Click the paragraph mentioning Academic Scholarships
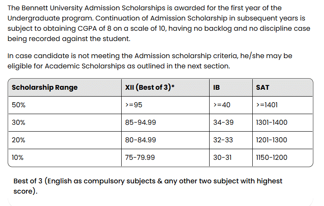The image size is (324, 206). pyautogui.click(x=149, y=62)
